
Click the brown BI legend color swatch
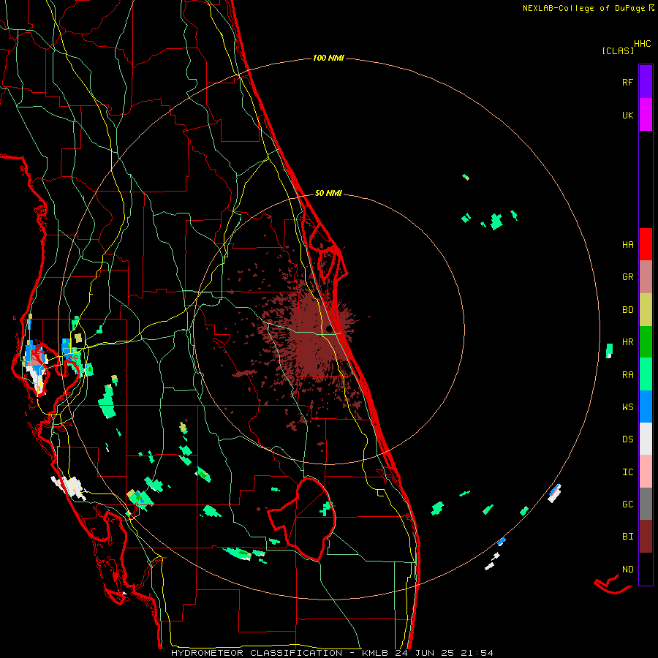click(x=646, y=537)
